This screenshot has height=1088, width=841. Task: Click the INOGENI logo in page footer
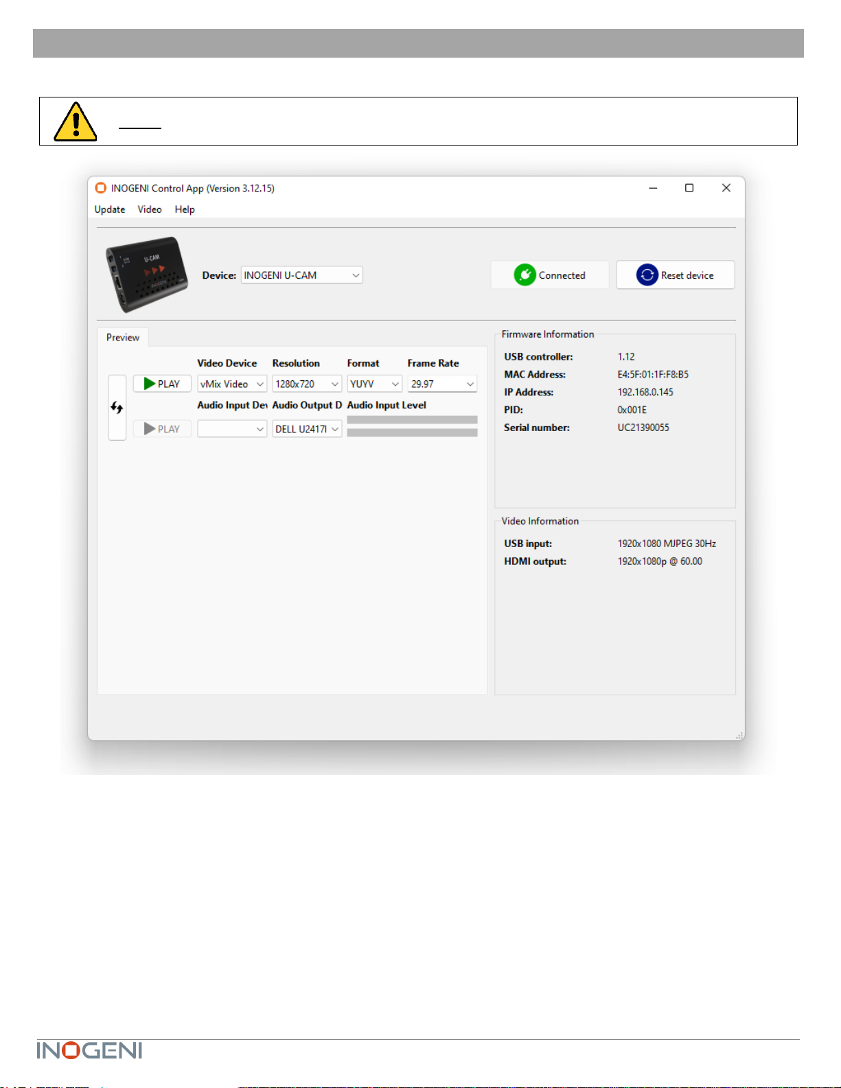click(89, 1050)
